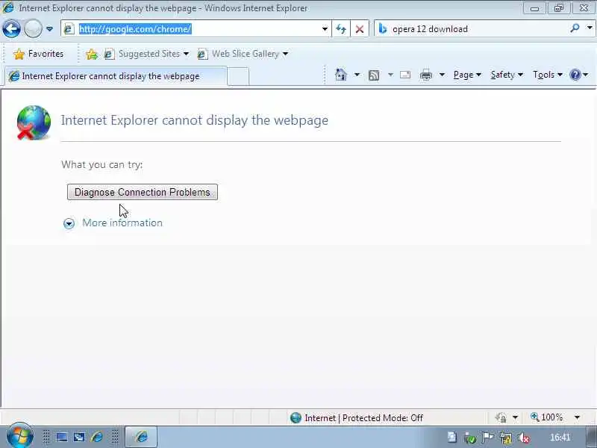This screenshot has width=597, height=448.
Task: Click the status bar privacy/security icon
Action: click(x=501, y=417)
